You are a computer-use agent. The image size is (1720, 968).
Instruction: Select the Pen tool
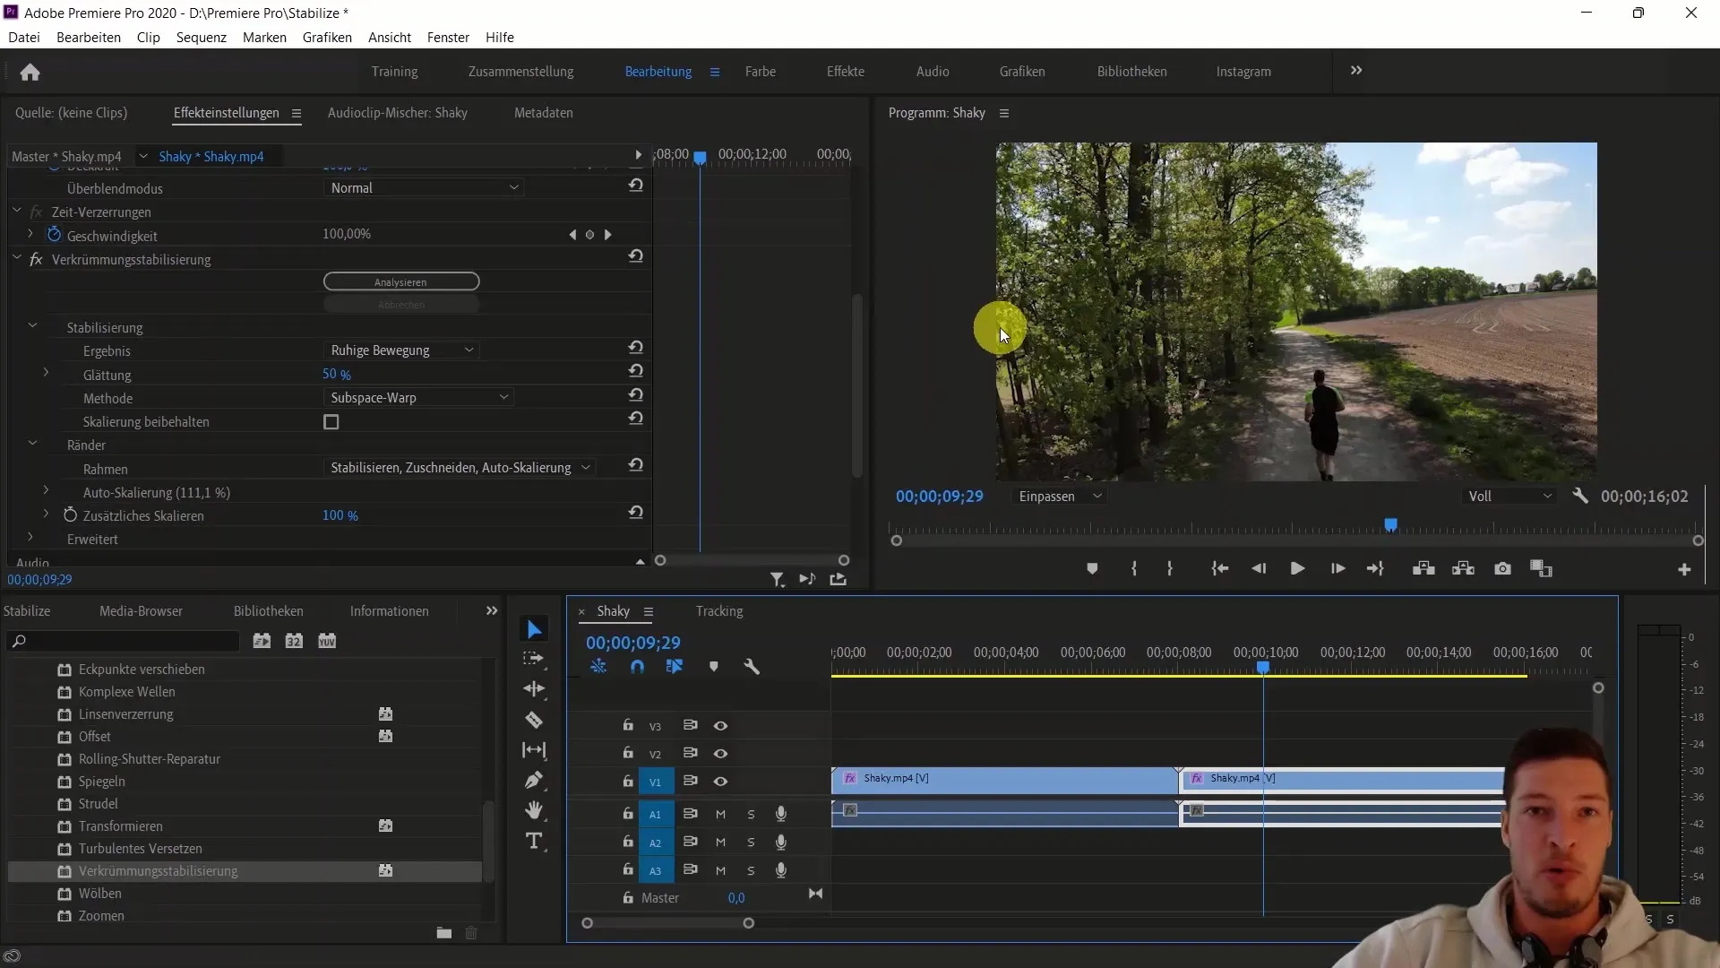tap(534, 780)
